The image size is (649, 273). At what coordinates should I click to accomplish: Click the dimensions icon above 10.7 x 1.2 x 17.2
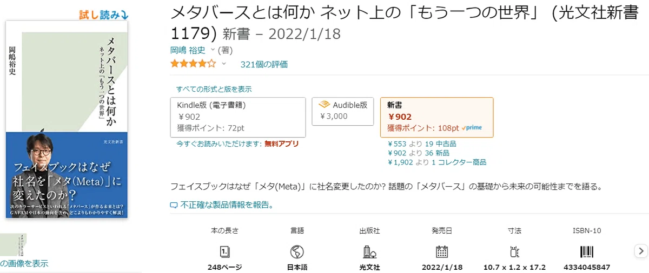pyautogui.click(x=514, y=251)
